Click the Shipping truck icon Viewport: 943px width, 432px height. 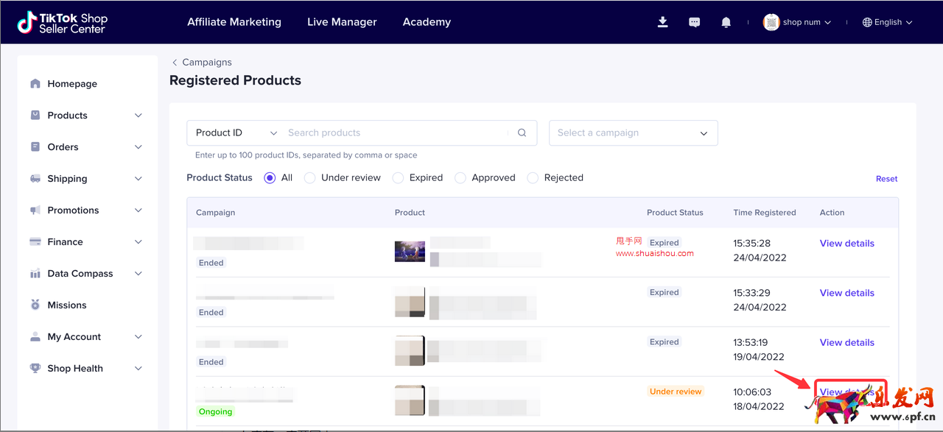pos(35,179)
